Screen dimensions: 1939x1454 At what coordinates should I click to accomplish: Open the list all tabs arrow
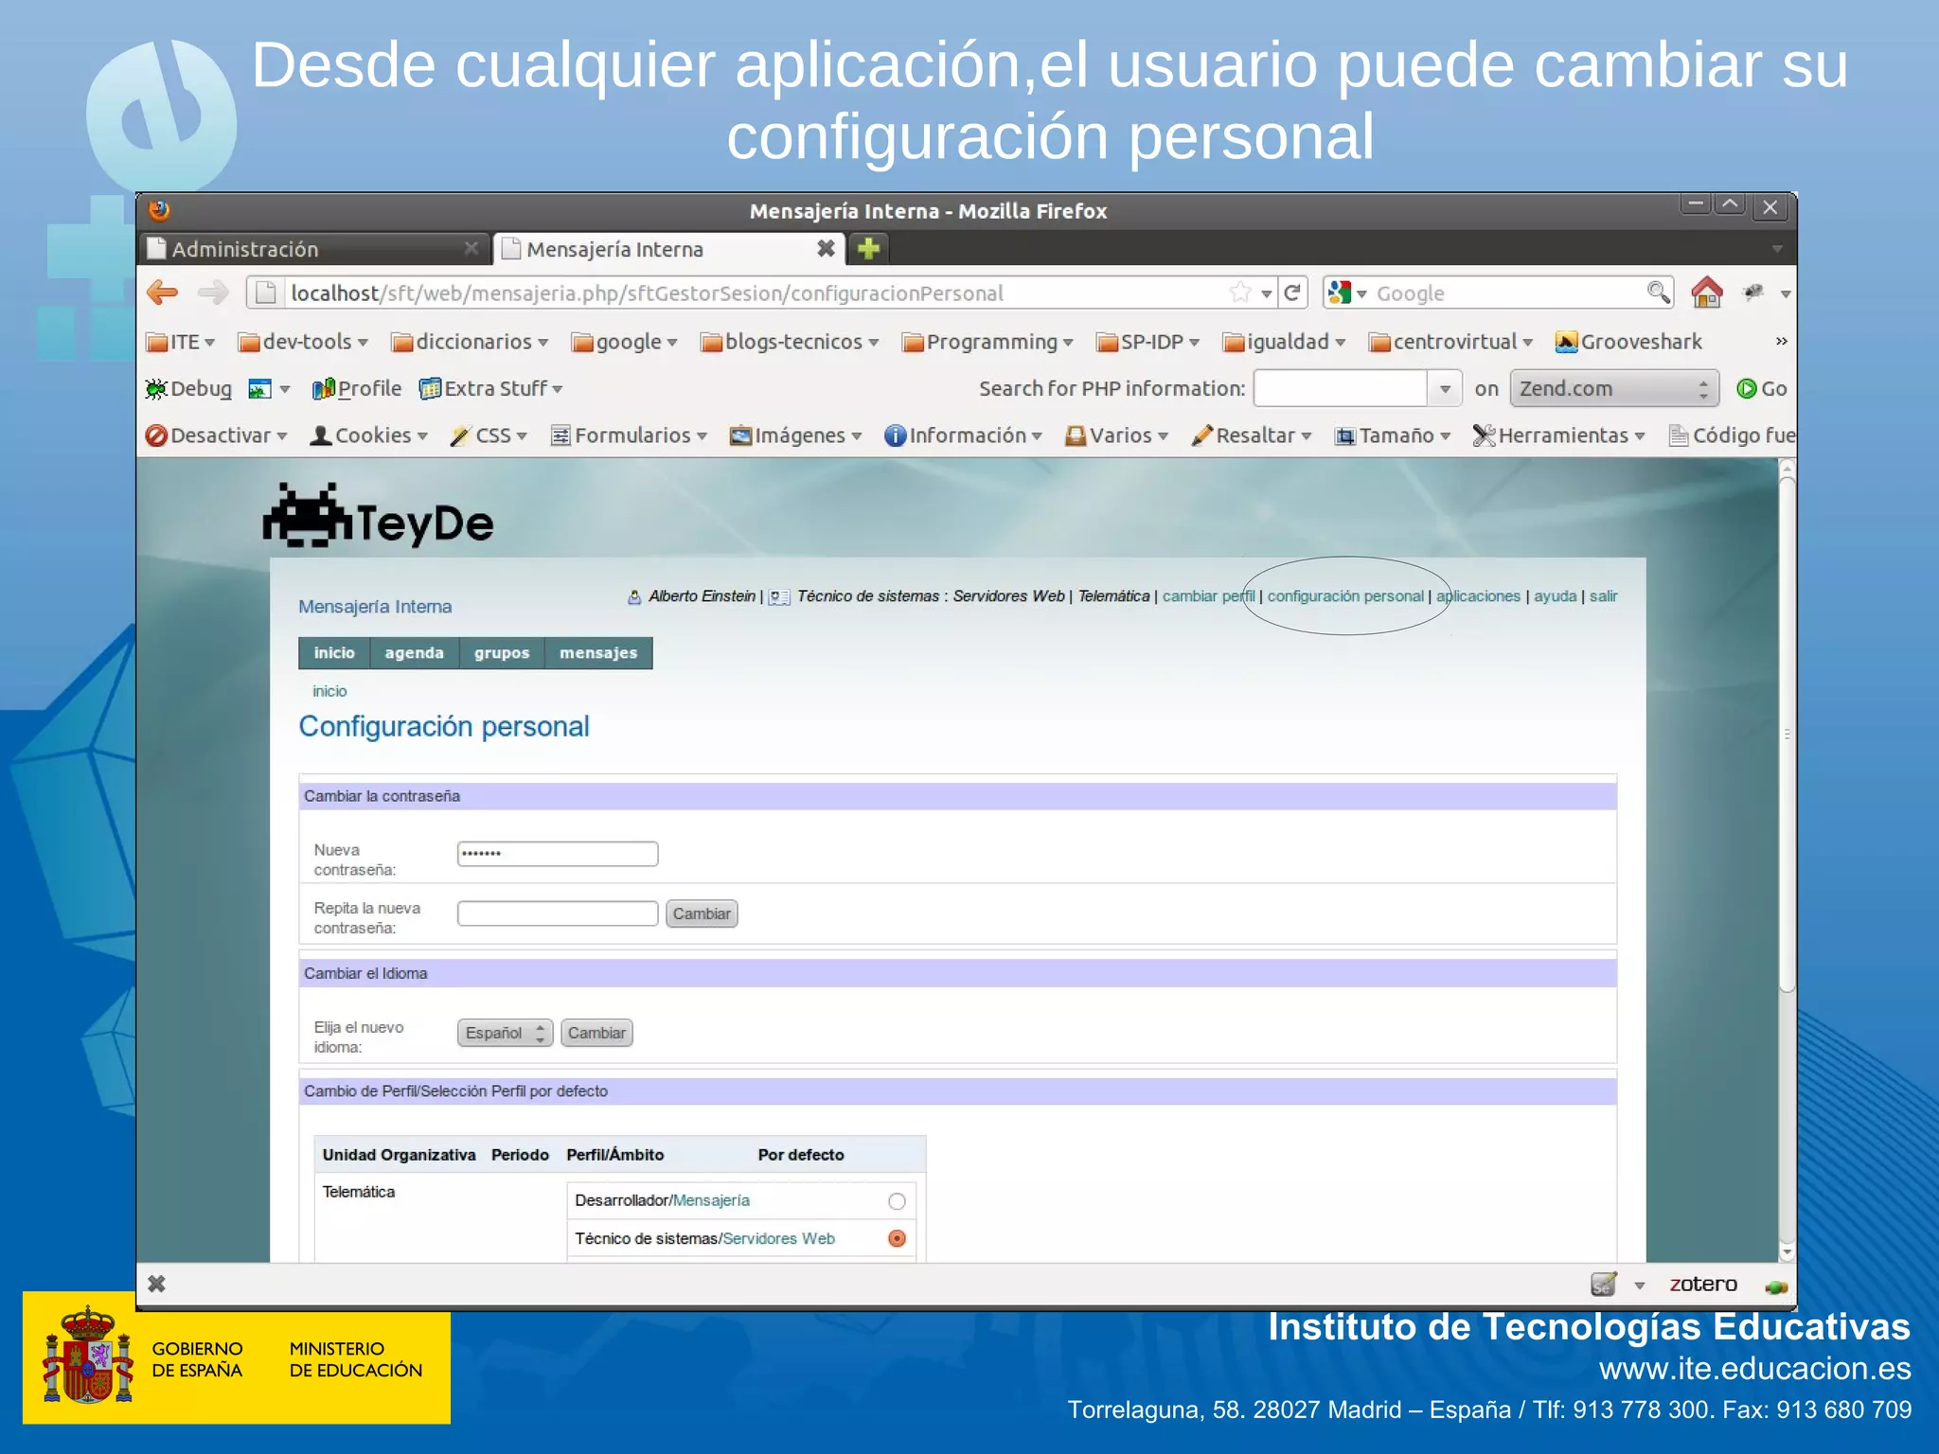point(1776,249)
